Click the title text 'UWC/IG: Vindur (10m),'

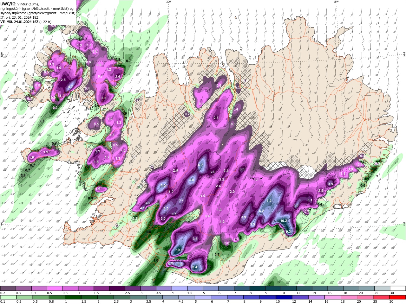pyautogui.click(x=19, y=4)
